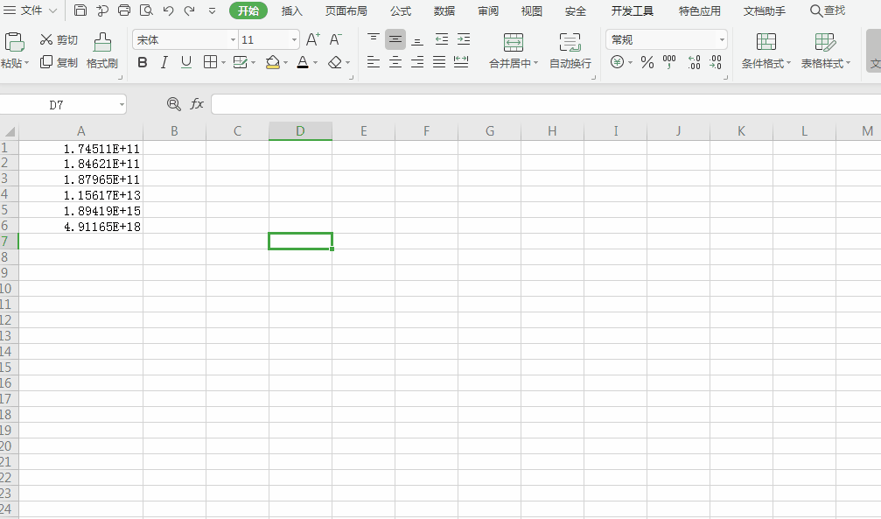Screen dimensions: 881x519
Task: Open the font size dropdown
Action: click(294, 40)
